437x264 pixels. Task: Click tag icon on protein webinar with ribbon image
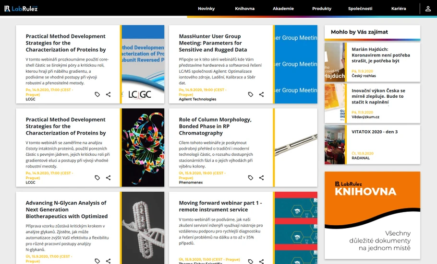click(97, 177)
